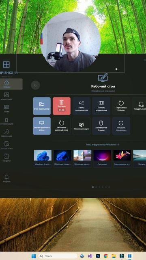The width and height of the screenshot is (146, 260).
Task: Open the Windows Start button in taskbar
Action: pyautogui.click(x=34, y=256)
